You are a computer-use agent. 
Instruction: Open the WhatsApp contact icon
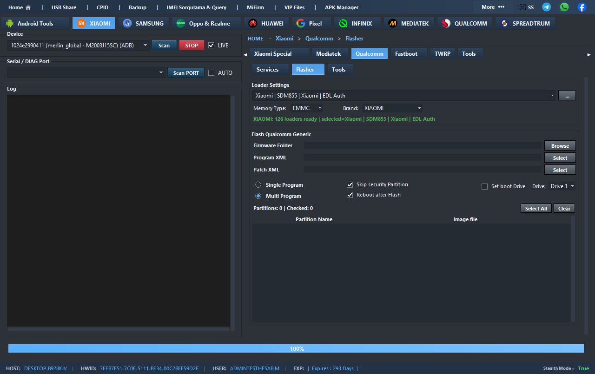[x=564, y=7]
